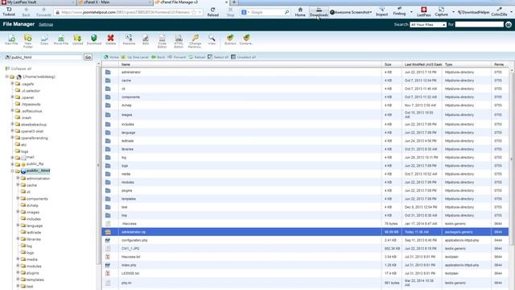Image resolution: width=515 pixels, height=290 pixels.
Task: Select the configuration.php file row
Action: (x=305, y=240)
